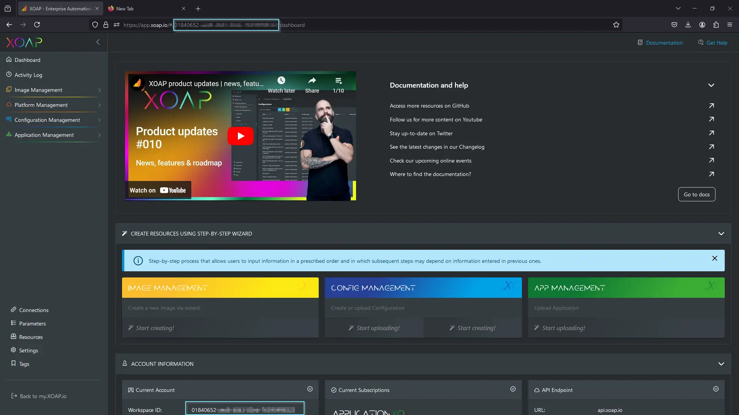Go back to the previous page
The image size is (739, 415).
9,25
